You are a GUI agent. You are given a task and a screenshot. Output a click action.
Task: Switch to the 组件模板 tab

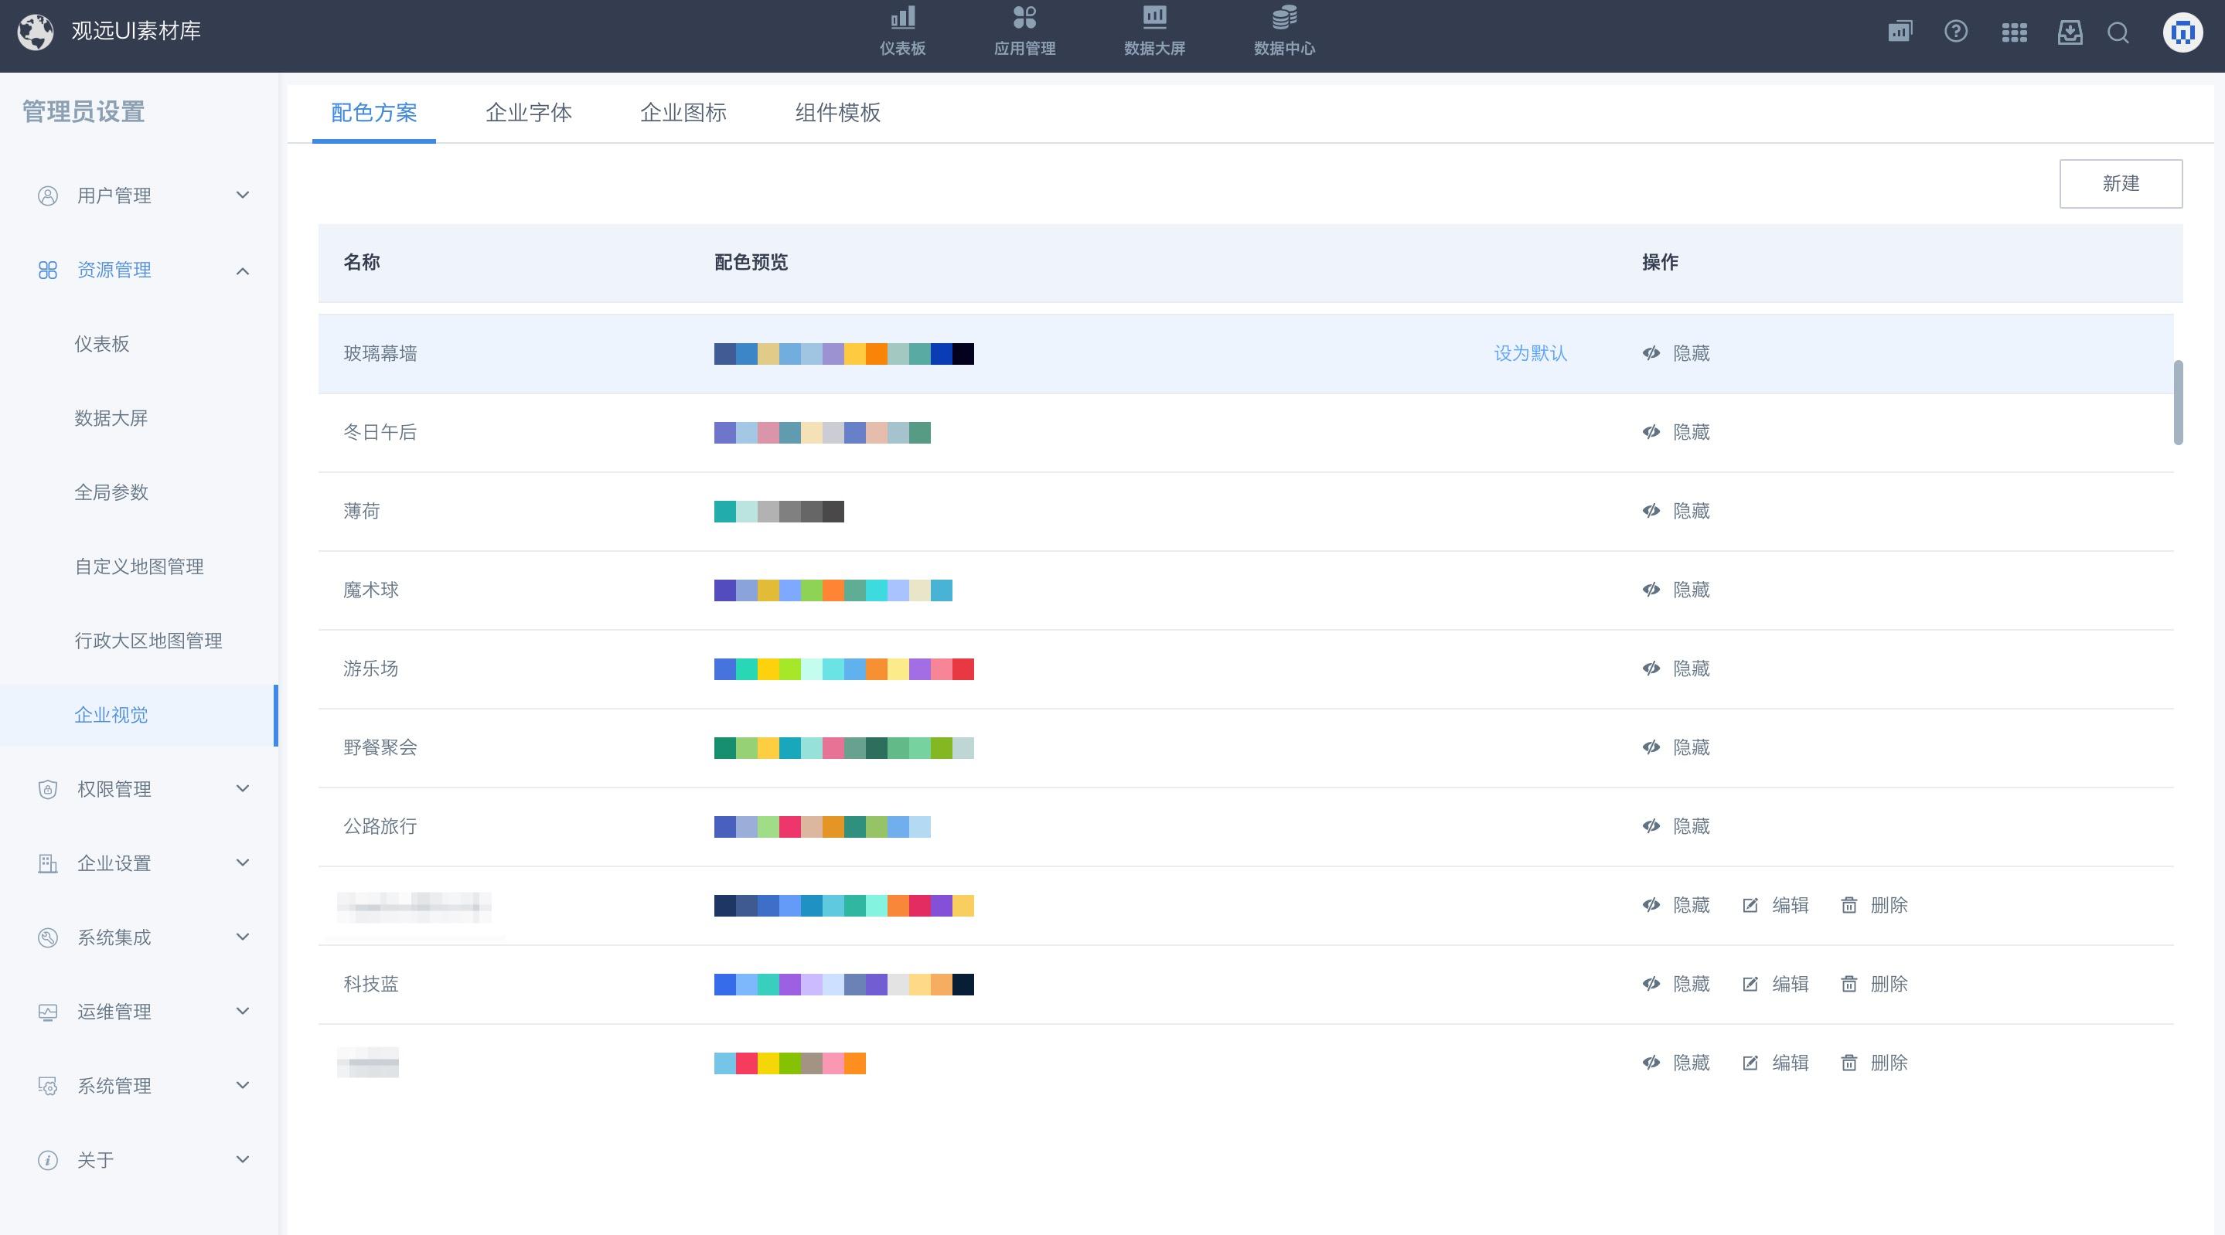pyautogui.click(x=838, y=113)
